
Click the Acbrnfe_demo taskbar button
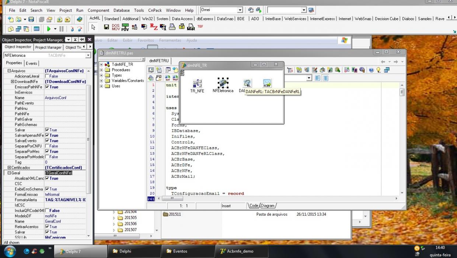pos(240,251)
